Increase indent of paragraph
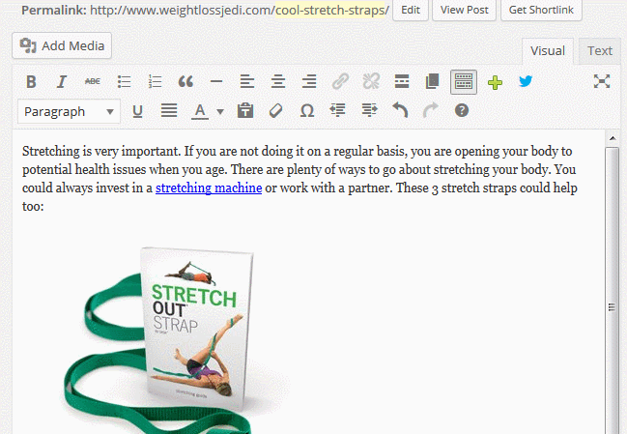627x434 pixels. pyautogui.click(x=369, y=110)
